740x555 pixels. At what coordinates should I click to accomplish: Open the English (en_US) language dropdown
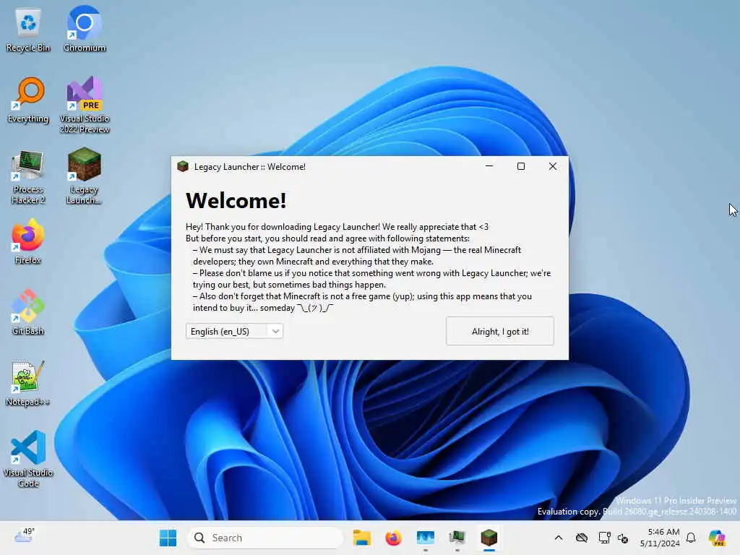(x=234, y=331)
